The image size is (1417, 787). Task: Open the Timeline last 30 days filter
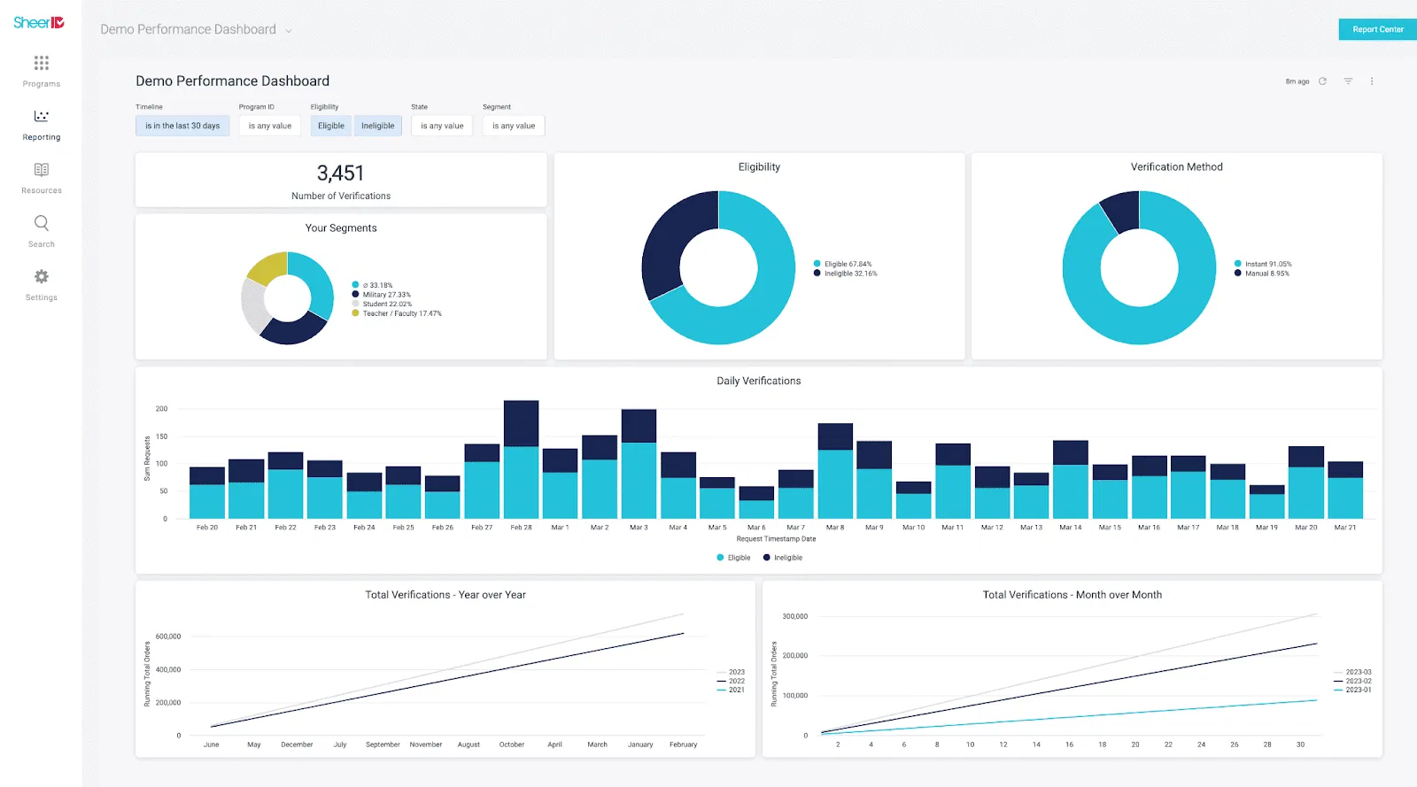182,126
